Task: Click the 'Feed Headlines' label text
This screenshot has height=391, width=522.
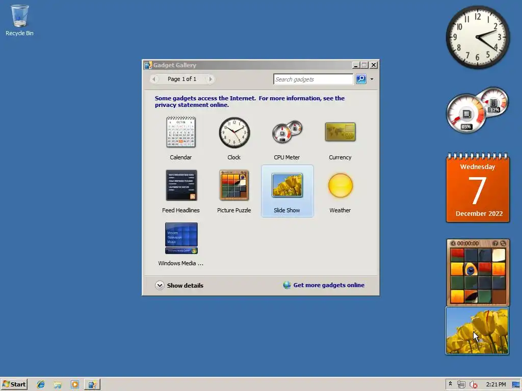Action: point(181,210)
